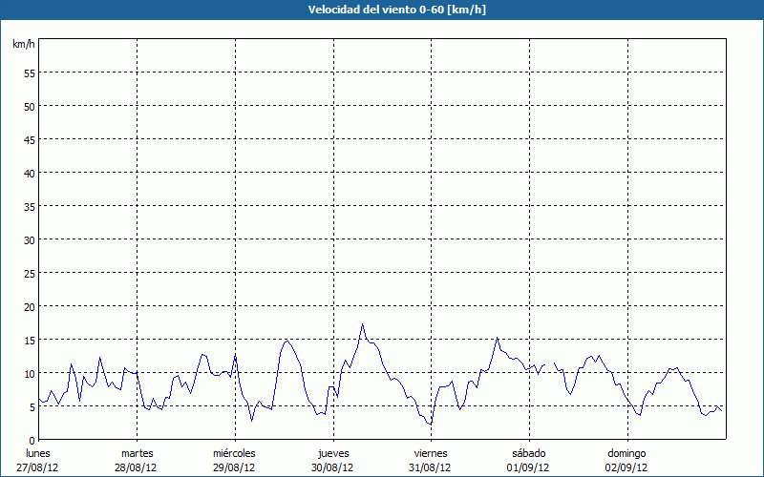764x477 pixels.
Task: Click the lowest wind speed dip at viernes
Action: click(431, 424)
